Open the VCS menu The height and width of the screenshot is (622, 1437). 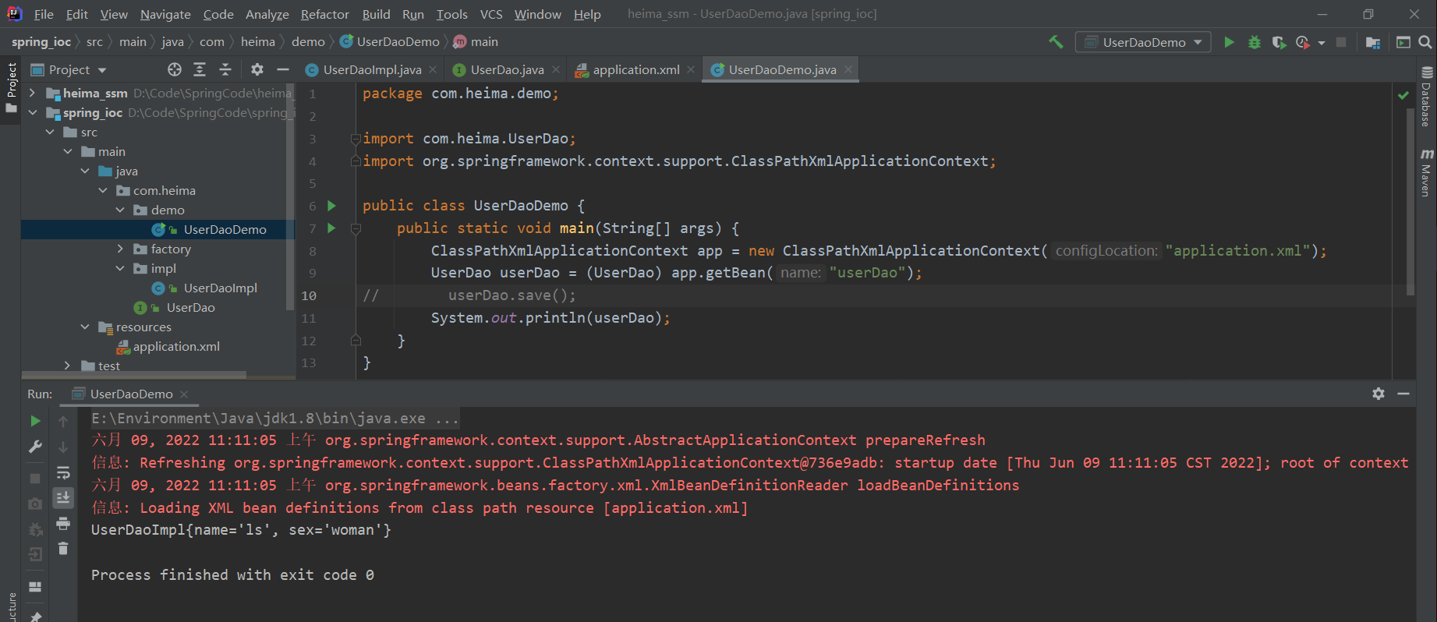click(x=491, y=14)
